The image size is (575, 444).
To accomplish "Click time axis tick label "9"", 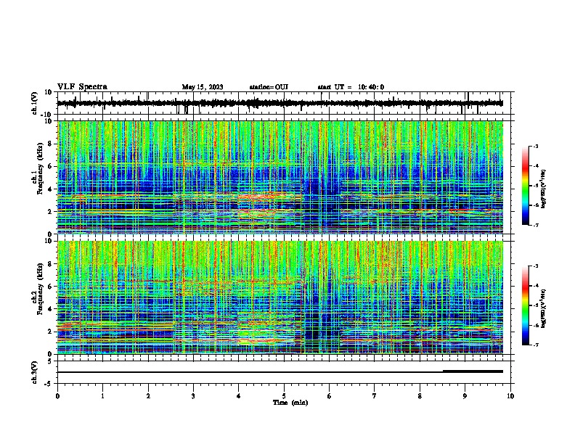I will coord(465,396).
